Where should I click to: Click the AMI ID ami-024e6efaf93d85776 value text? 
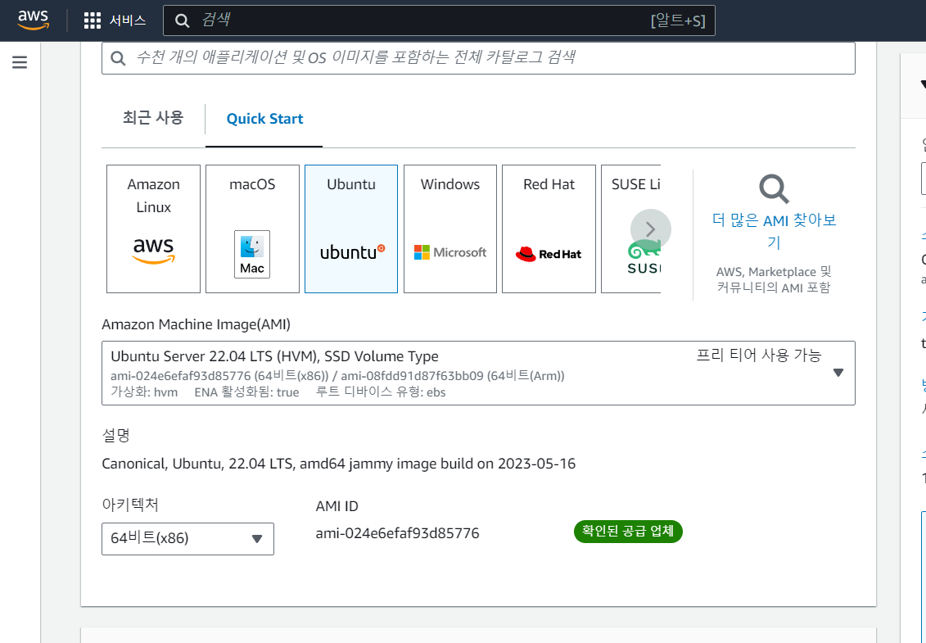pos(397,533)
